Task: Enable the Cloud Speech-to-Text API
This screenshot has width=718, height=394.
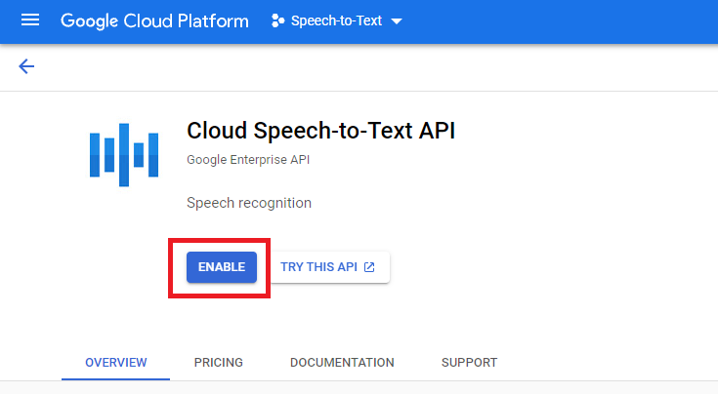Action: point(221,266)
